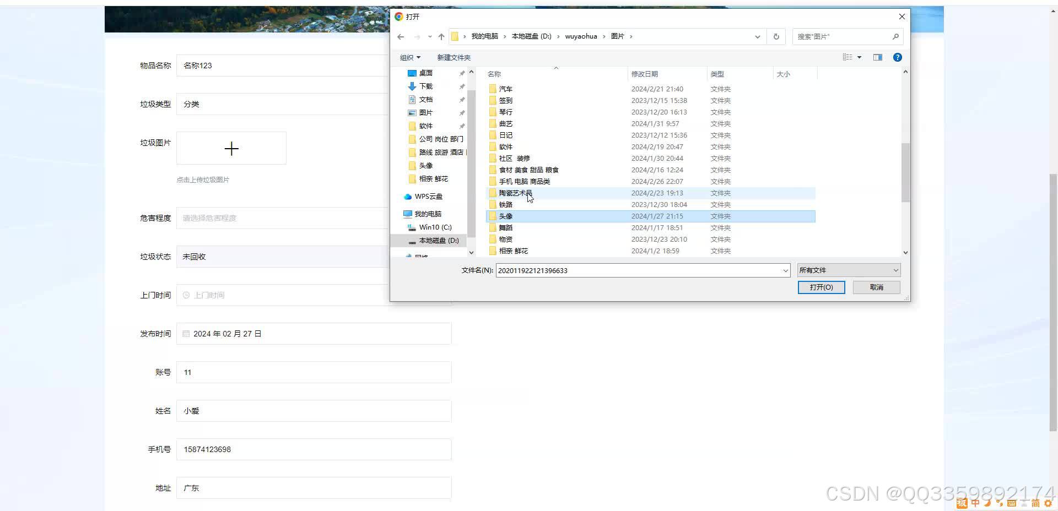Image resolution: width=1058 pixels, height=511 pixels.
Task: Click the Back arrow in file dialog
Action: click(401, 37)
